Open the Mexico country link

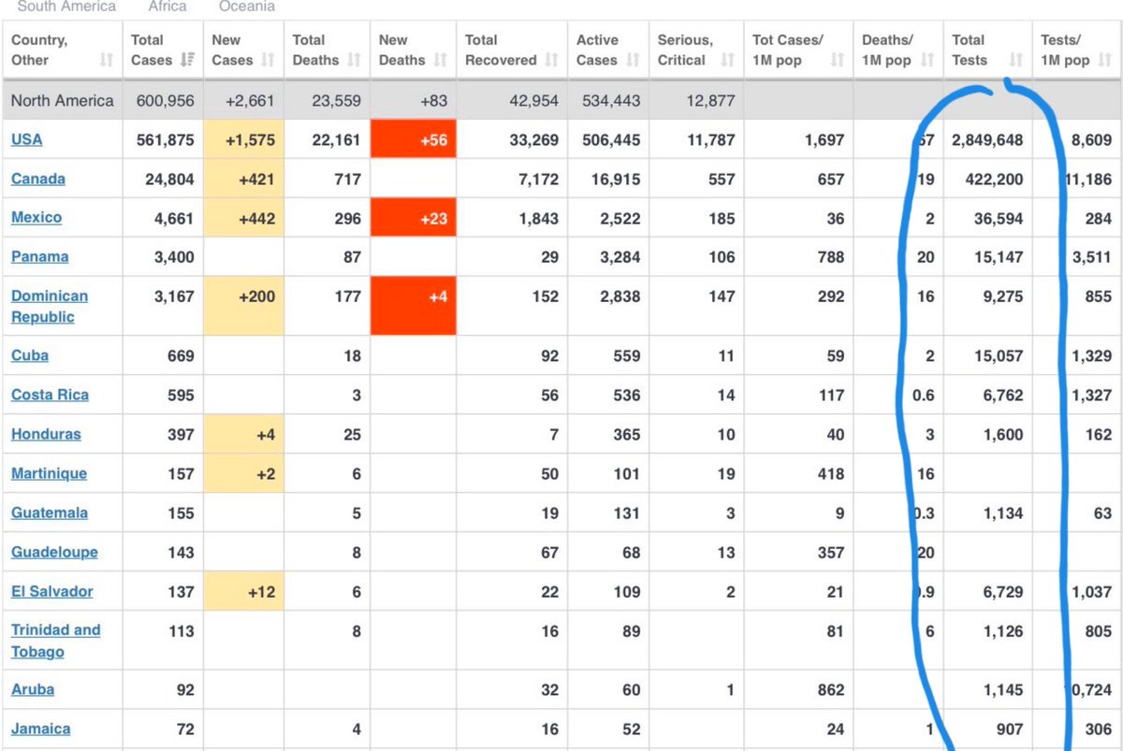(36, 218)
